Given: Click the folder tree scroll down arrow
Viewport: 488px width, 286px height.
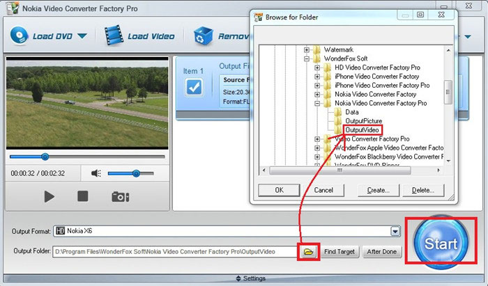Looking at the screenshot, I should pyautogui.click(x=448, y=161).
